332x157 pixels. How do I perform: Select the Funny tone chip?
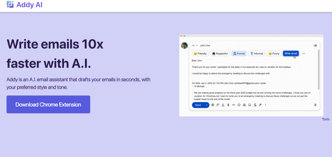click(x=274, y=54)
